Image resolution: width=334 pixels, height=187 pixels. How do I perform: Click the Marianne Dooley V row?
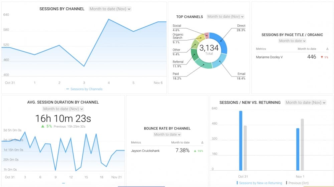[292, 57]
